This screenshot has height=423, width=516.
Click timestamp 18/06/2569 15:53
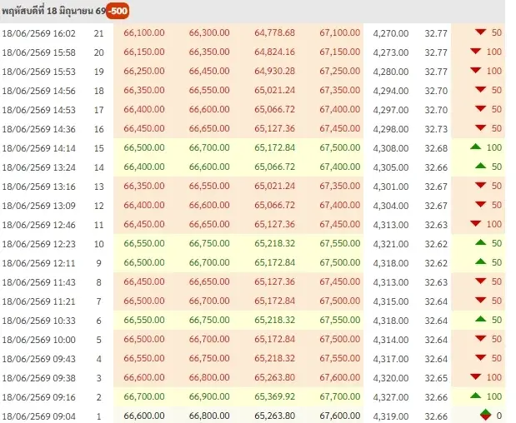click(39, 72)
